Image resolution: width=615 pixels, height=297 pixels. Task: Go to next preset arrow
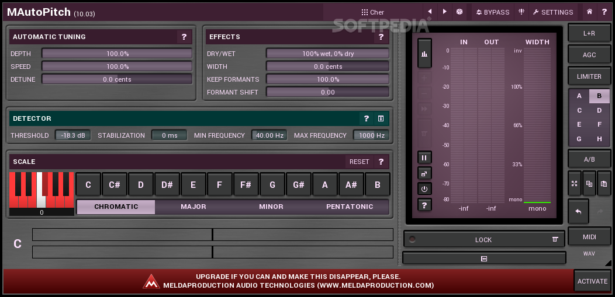coord(444,12)
